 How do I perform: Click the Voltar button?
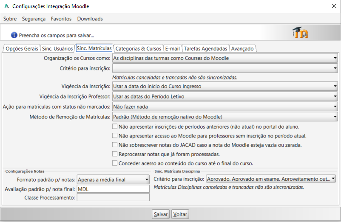click(180, 214)
